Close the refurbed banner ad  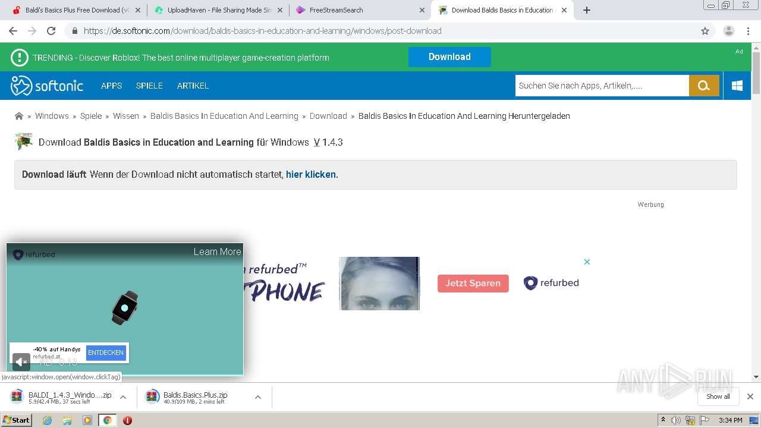[x=587, y=262]
